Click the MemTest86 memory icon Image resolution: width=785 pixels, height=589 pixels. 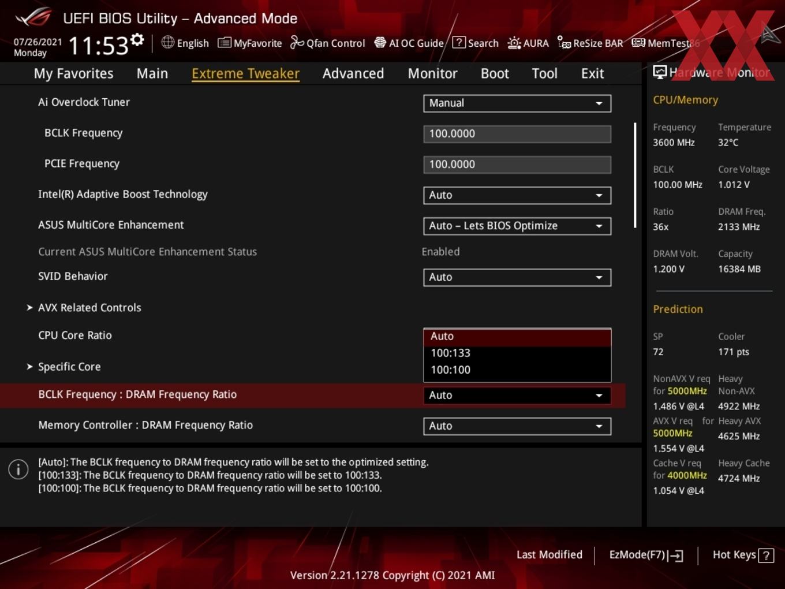(x=638, y=43)
